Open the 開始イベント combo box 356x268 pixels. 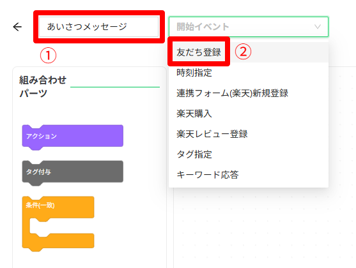pyautogui.click(x=249, y=27)
